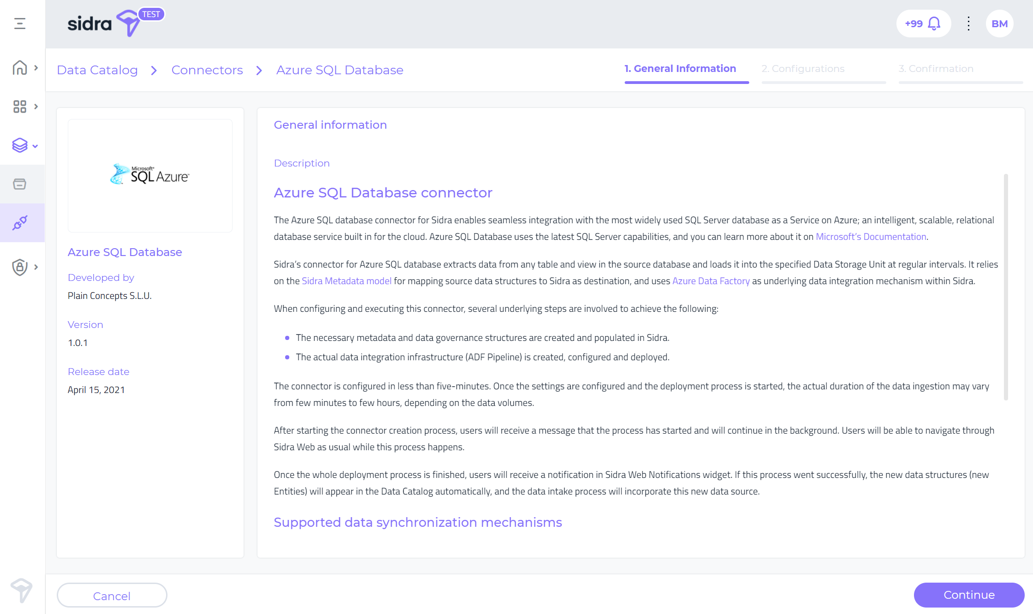
Task: Expand the home section chevron
Action: (36, 68)
